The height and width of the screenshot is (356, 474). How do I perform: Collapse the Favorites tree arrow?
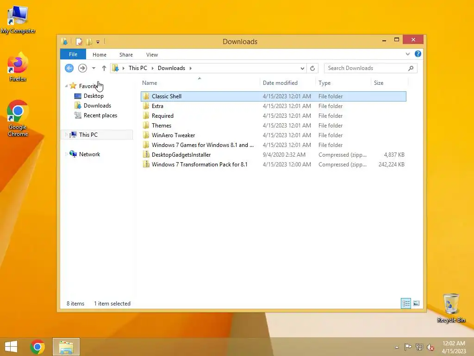(66, 86)
